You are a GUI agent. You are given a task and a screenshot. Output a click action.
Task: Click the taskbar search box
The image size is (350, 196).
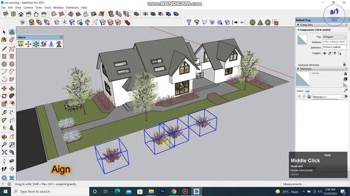(50, 191)
